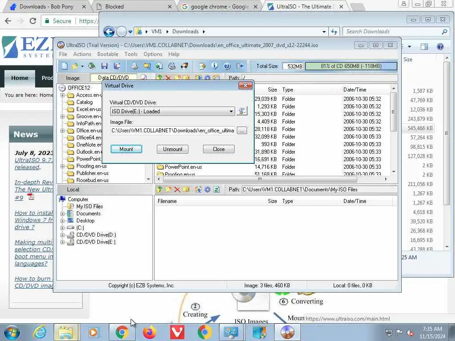Click the question mark Help toolbar icon

227,66
